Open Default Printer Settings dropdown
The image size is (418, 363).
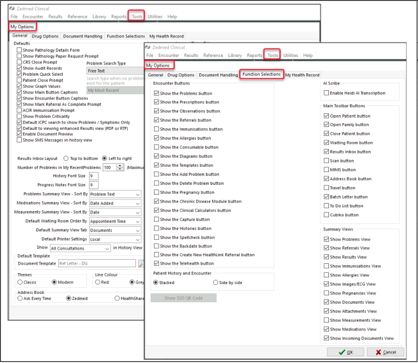(x=115, y=239)
